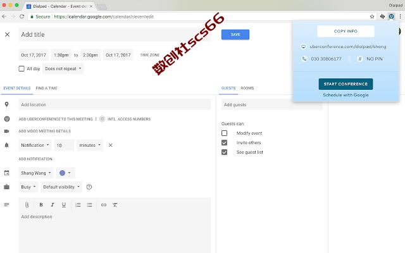Image resolution: width=405 pixels, height=253 pixels.
Task: Click the location pin icon
Action: (x=7, y=104)
